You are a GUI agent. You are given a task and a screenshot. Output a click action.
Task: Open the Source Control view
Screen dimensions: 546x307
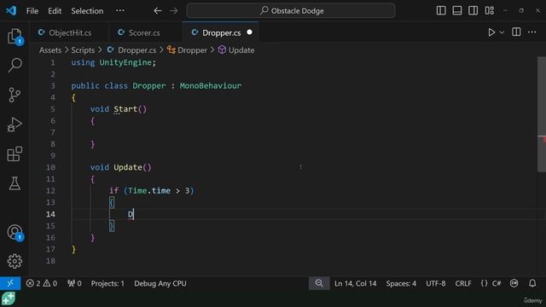click(x=15, y=95)
